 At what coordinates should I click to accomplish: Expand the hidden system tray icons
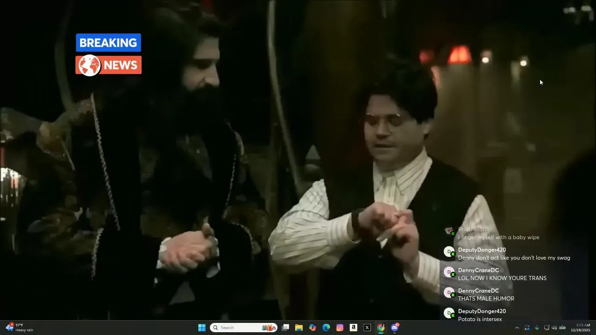point(517,328)
